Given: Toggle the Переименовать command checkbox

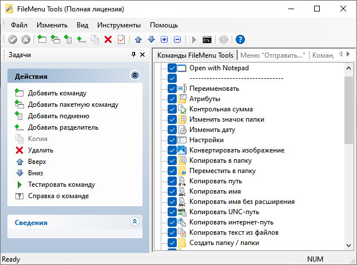Looking at the screenshot, I should [x=172, y=89].
